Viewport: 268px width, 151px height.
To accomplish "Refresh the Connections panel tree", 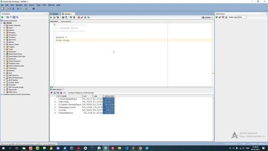I will click(8, 17).
